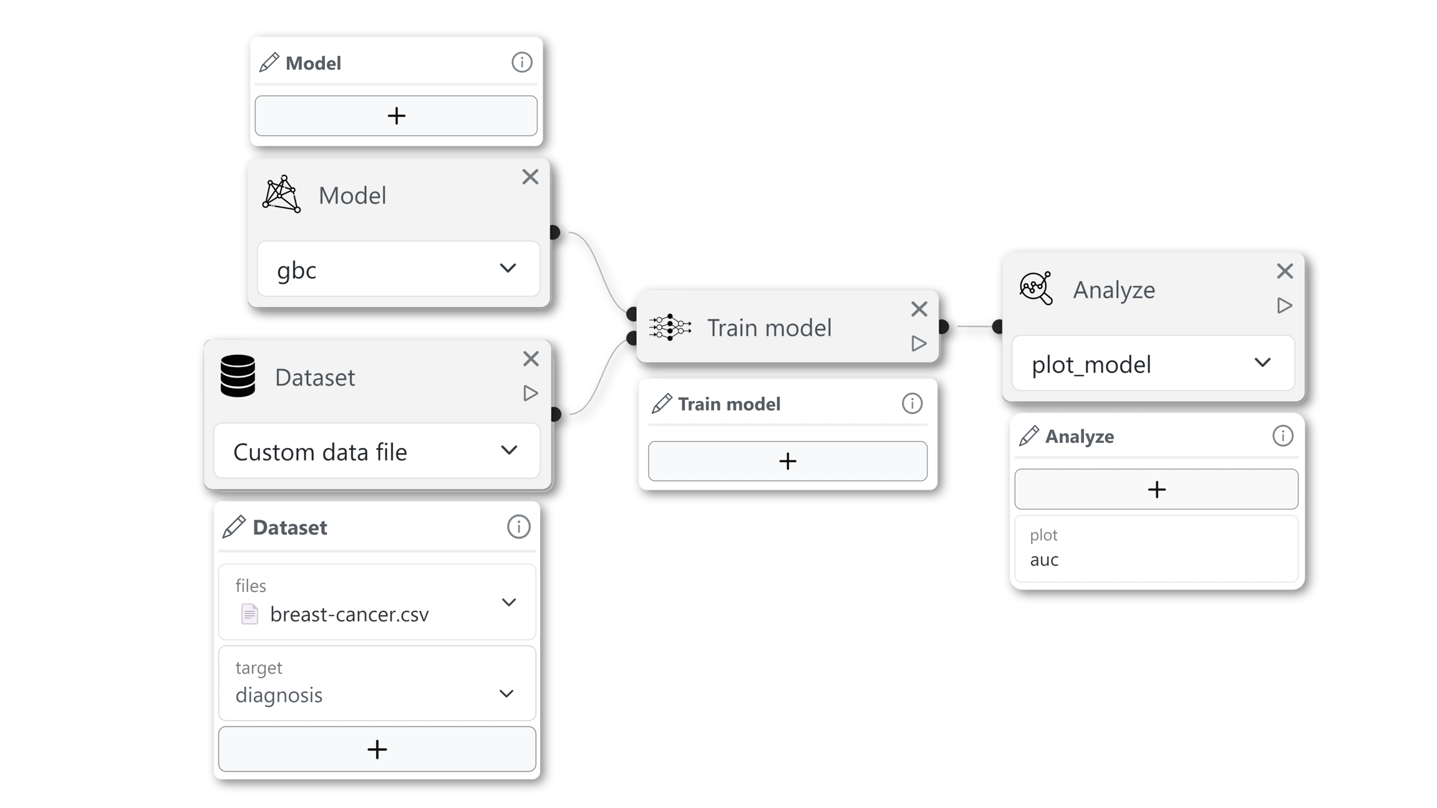This screenshot has width=1437, height=808.
Task: Add parameter in Dataset panel
Action: [x=377, y=749]
